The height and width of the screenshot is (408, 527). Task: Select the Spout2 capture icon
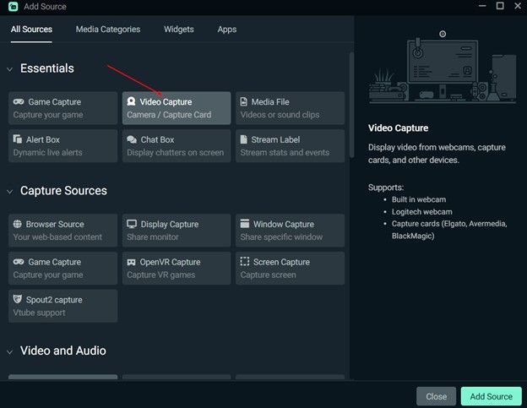[x=19, y=299]
